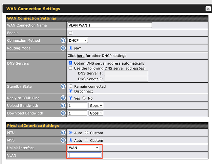Open the Uplink Interface dropdown
Viewport: 212px width, 164px height.
(x=83, y=148)
